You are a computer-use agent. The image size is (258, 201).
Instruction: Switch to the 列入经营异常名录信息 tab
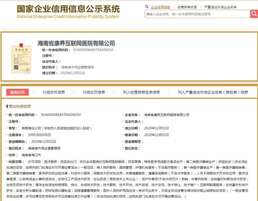(141, 92)
